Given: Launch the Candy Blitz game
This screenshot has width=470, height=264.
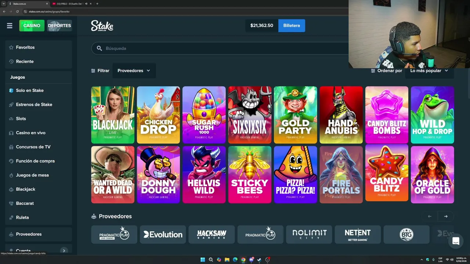Looking at the screenshot, I should tap(387, 173).
